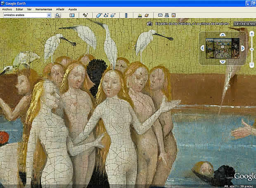Screen dimensions: 256x188
Task: Click the 'emiratos arabes' search field
Action: click(24, 15)
